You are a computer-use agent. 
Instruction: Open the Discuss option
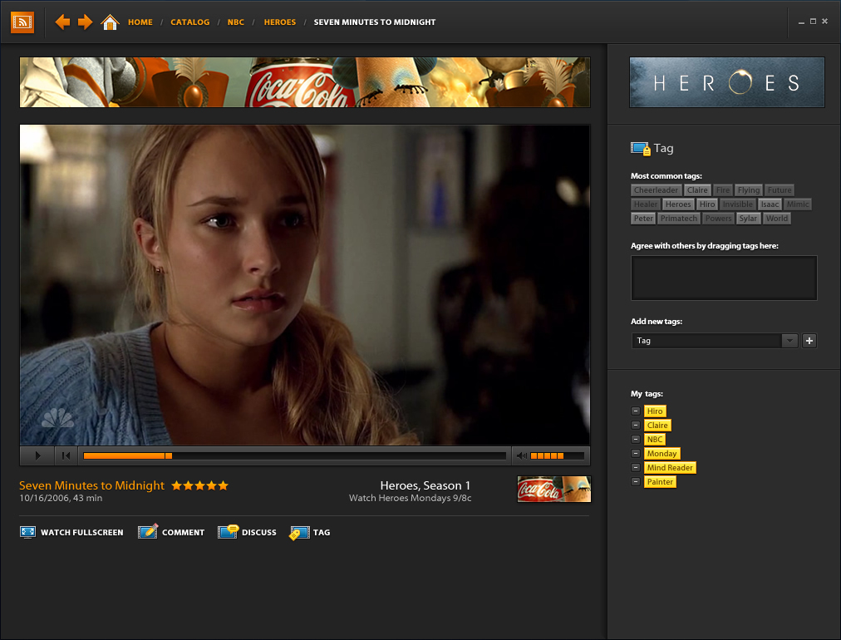229,532
